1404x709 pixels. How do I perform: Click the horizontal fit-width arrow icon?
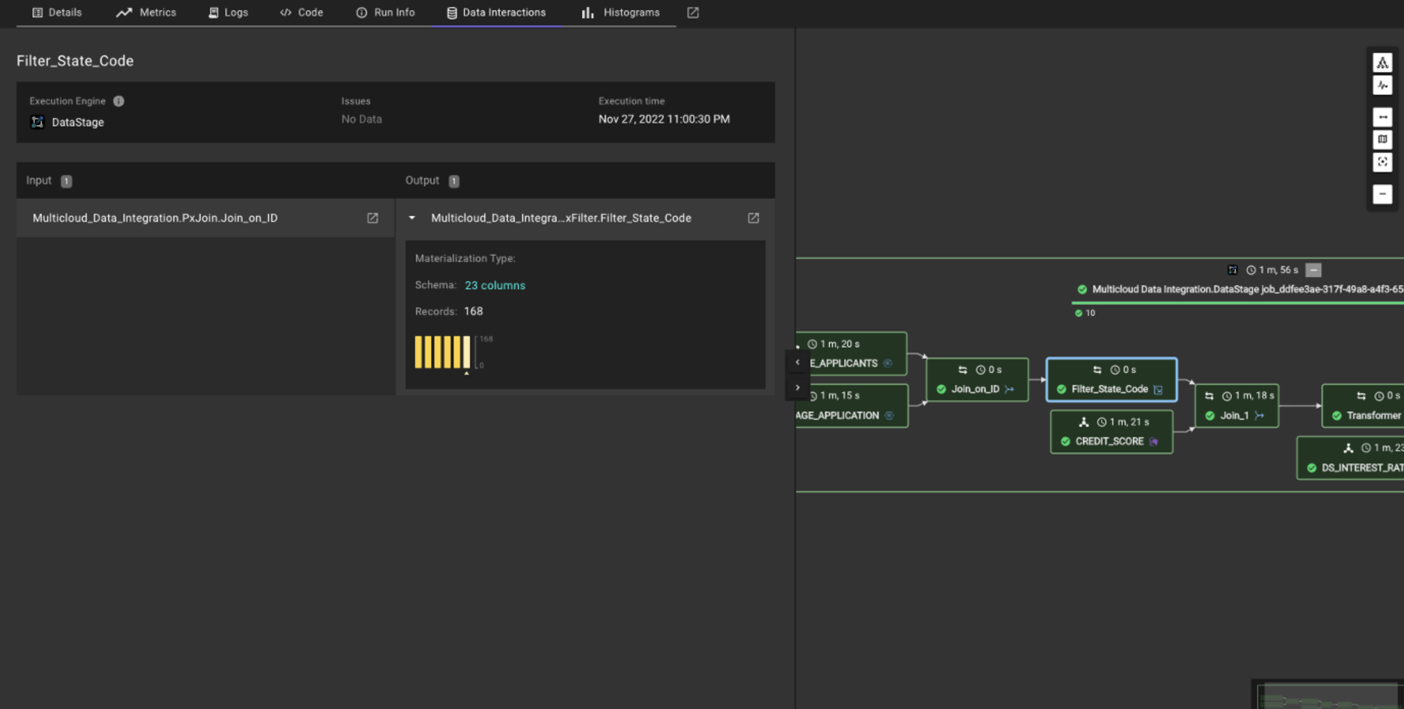(x=1382, y=117)
